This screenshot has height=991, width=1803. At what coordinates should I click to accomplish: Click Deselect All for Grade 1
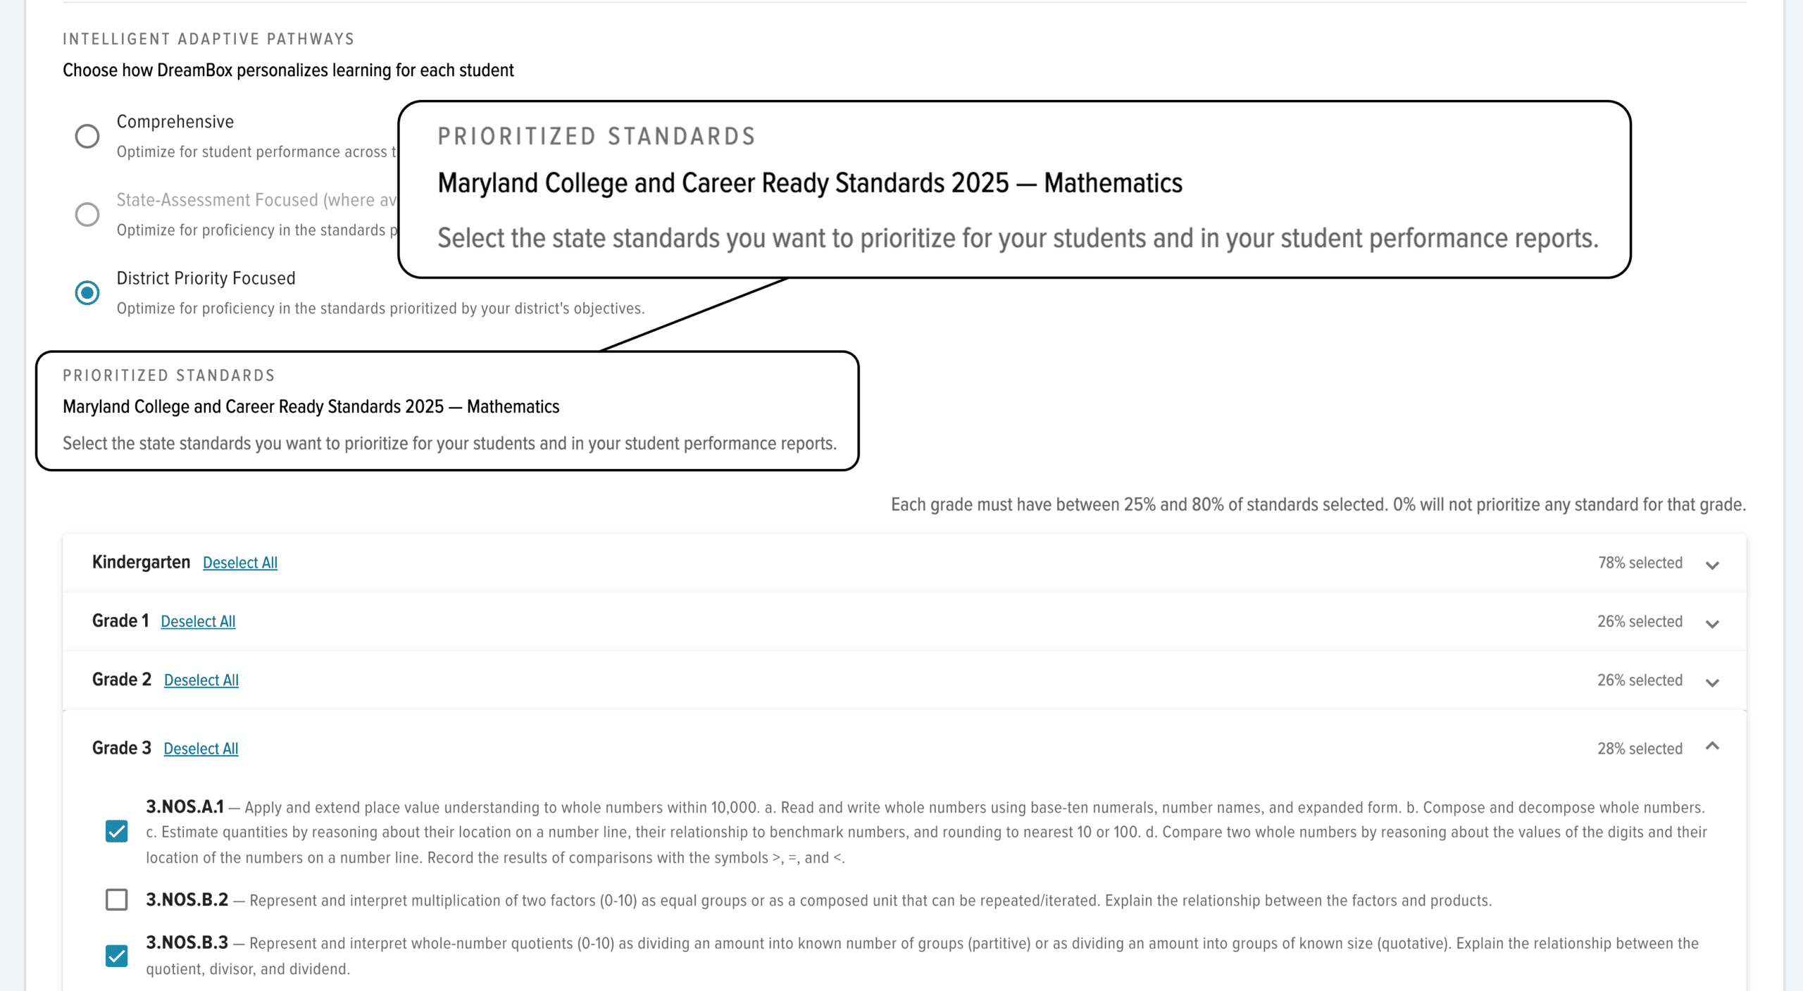coord(198,621)
